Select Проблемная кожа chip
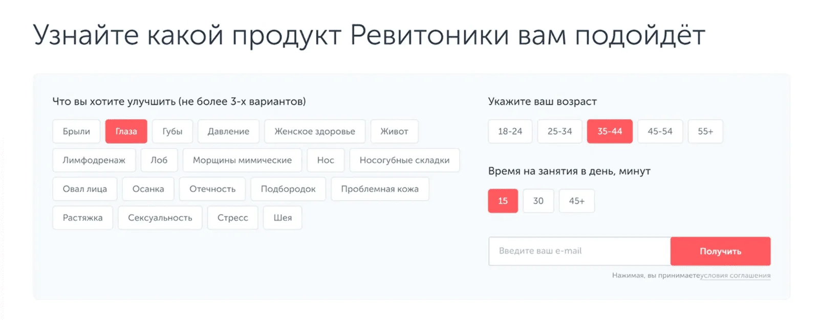This screenshot has height=320, width=819. [379, 189]
